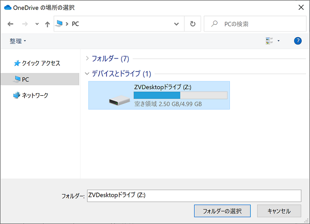Open help with the question mark
The height and width of the screenshot is (224, 310).
[x=298, y=41]
